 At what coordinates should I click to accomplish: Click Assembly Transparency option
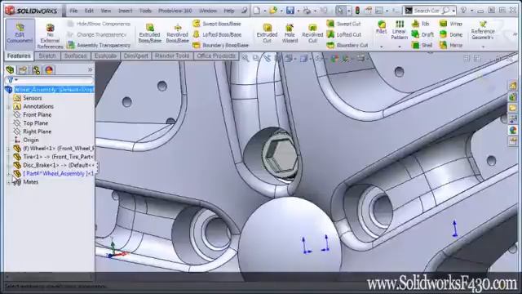pos(99,45)
